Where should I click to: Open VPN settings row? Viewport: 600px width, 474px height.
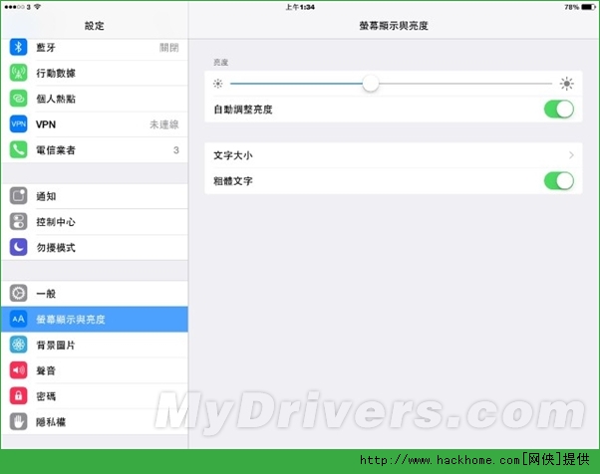pos(95,124)
